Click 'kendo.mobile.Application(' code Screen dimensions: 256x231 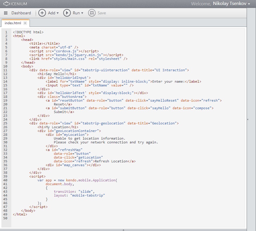[92, 180]
